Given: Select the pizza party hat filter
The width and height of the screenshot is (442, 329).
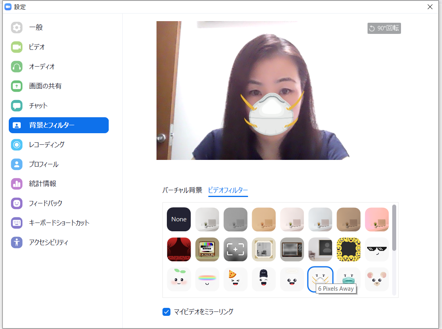Looking at the screenshot, I should click(235, 280).
